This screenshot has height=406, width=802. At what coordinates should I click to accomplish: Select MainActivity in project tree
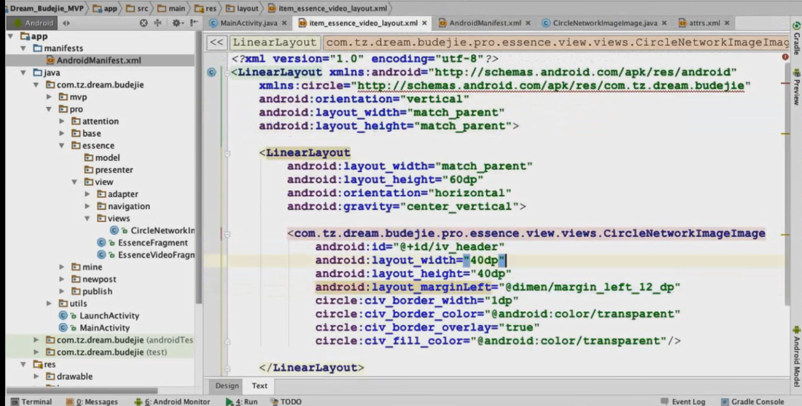point(94,328)
